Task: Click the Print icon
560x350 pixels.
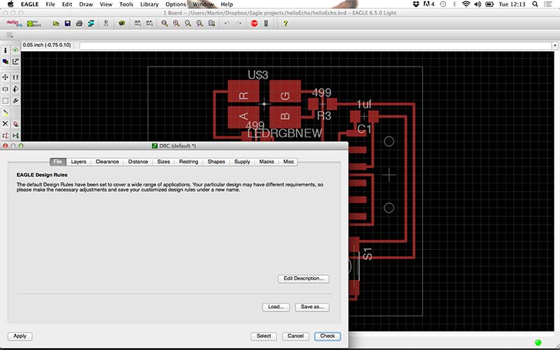Action: (x=79, y=23)
